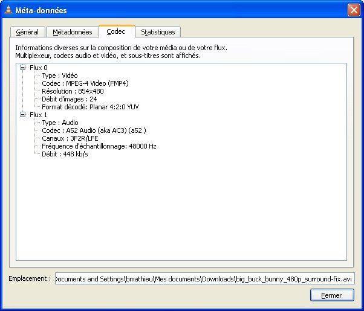Select the Flux 0 tree item
Screen dimensions: 364x311
(38, 68)
